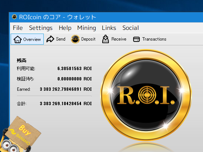Click the 残高 balance heading
Viewport: 203px width, 152px height.
tap(21, 61)
